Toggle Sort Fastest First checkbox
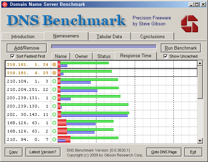208x162 pixels. (x=12, y=56)
